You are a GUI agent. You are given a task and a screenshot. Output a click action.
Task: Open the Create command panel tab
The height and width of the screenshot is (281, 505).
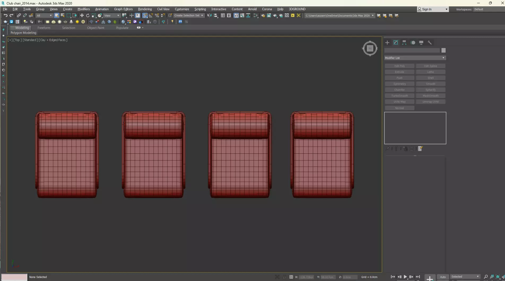(387, 42)
